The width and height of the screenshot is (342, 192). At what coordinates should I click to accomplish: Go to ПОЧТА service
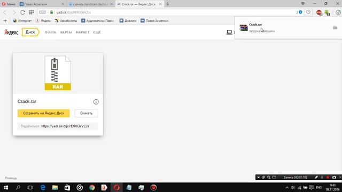click(50, 32)
